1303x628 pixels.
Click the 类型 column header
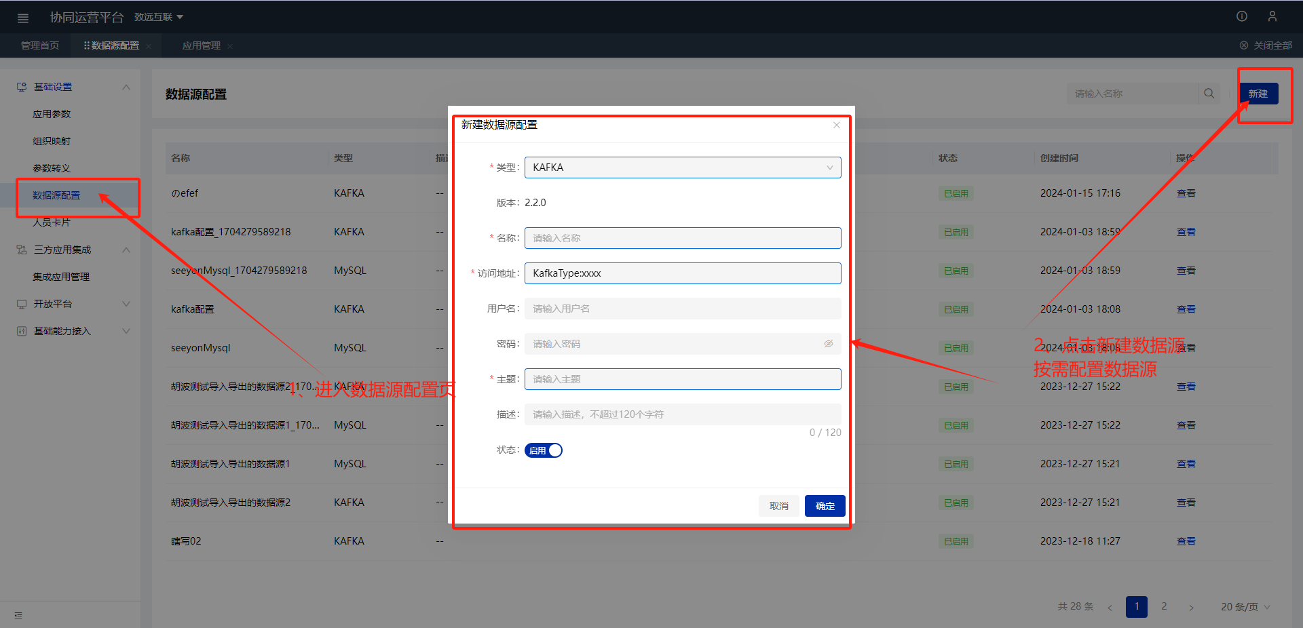tap(343, 158)
